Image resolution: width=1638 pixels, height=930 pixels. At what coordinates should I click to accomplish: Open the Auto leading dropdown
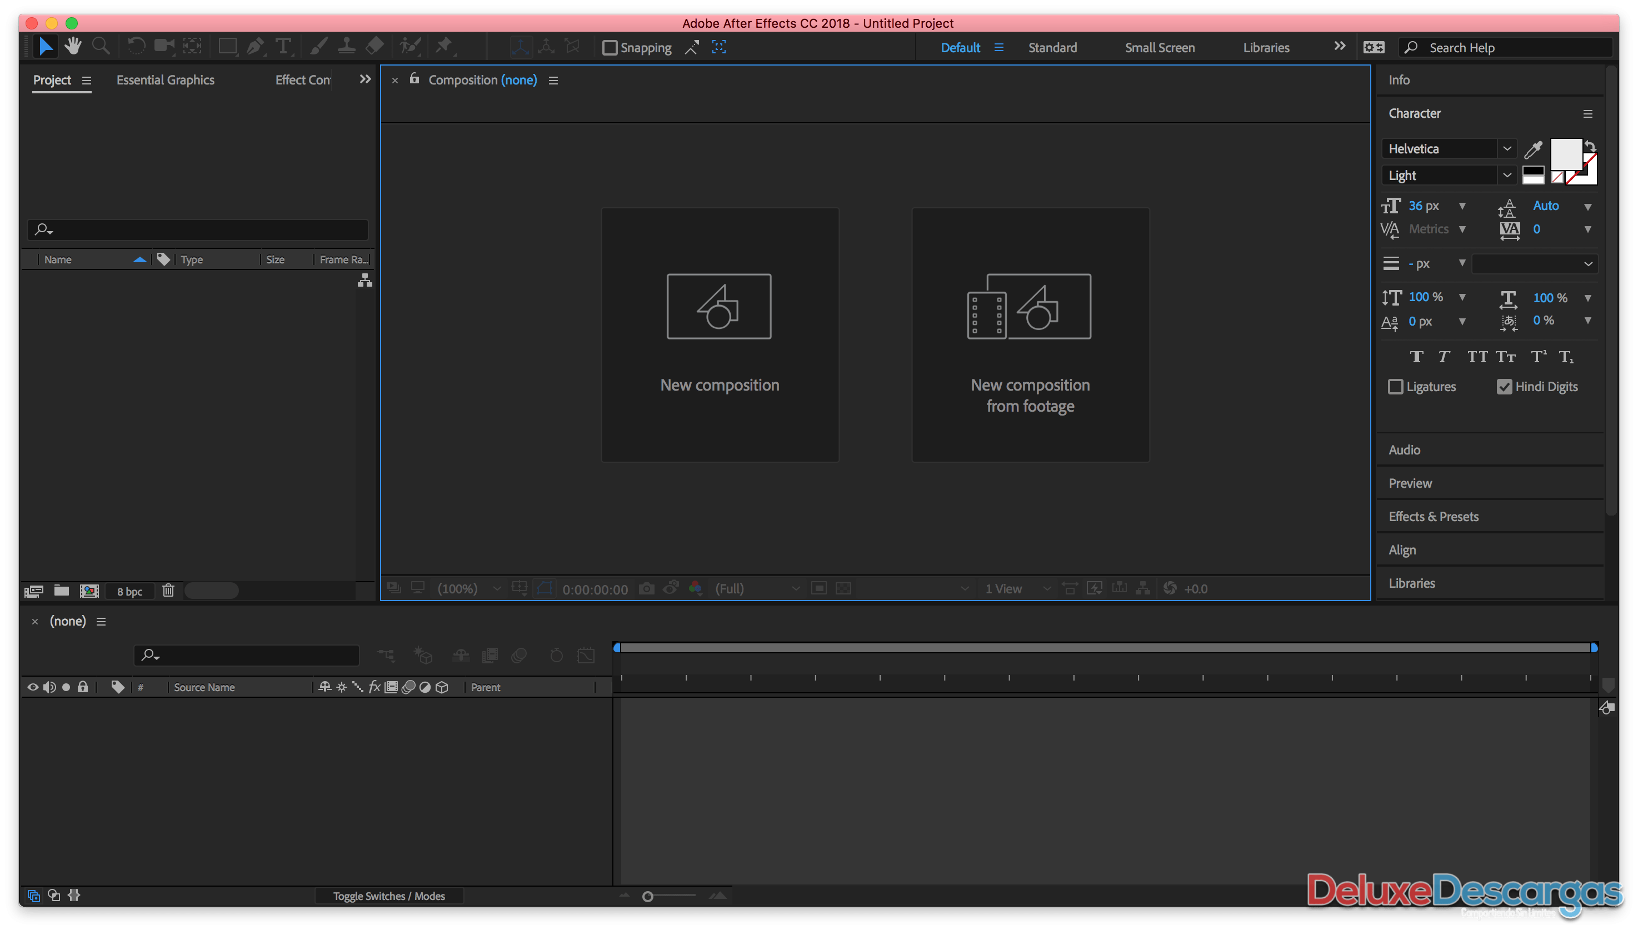pyautogui.click(x=1587, y=207)
